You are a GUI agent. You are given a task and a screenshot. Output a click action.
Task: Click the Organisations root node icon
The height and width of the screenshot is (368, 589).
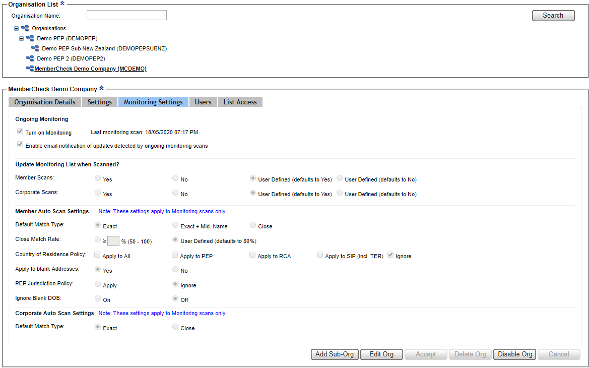25,28
